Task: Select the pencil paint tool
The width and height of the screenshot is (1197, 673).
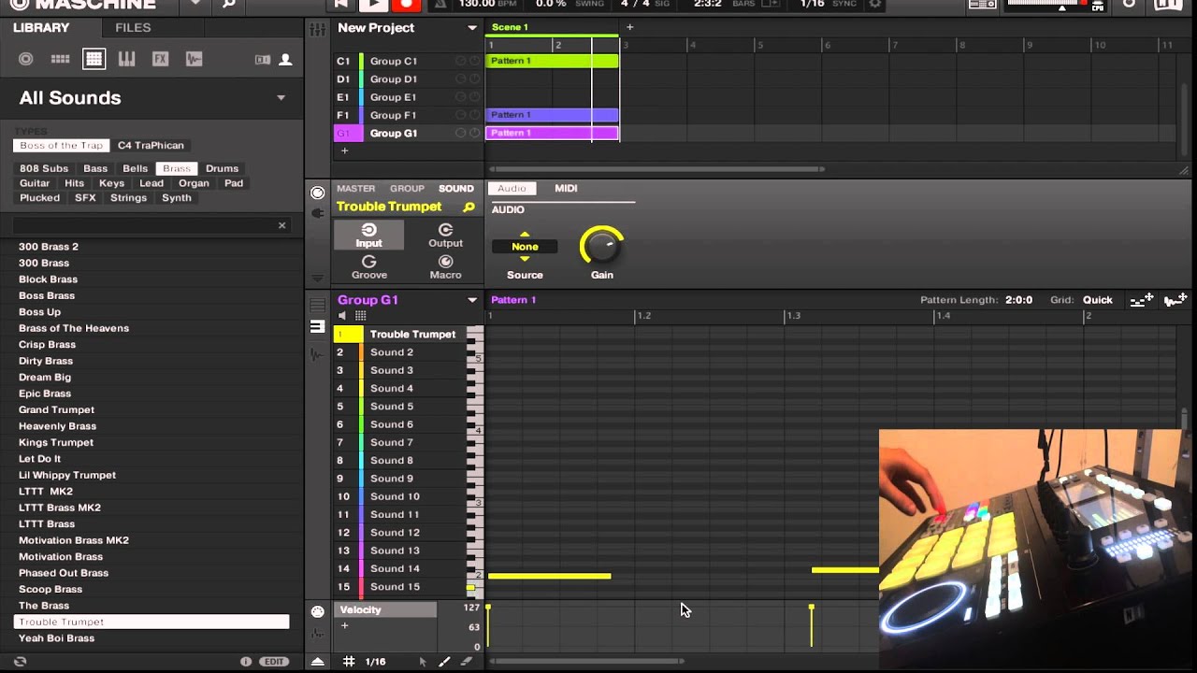Action: 444,662
